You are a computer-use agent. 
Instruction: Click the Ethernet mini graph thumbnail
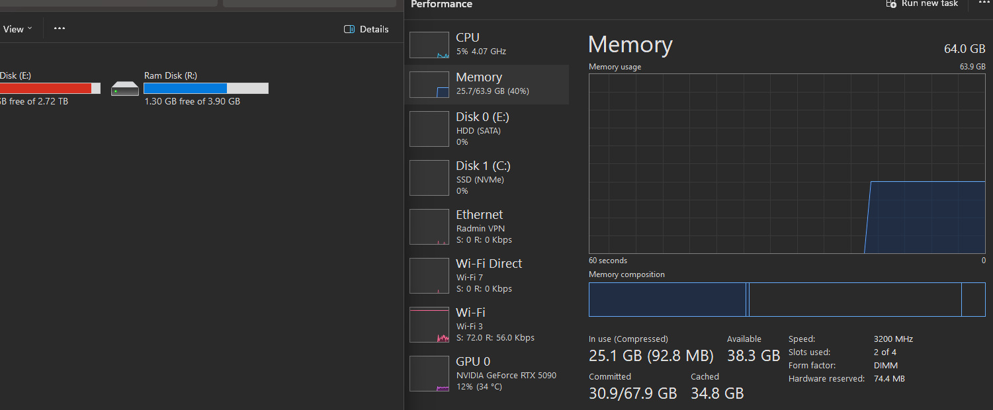(429, 227)
